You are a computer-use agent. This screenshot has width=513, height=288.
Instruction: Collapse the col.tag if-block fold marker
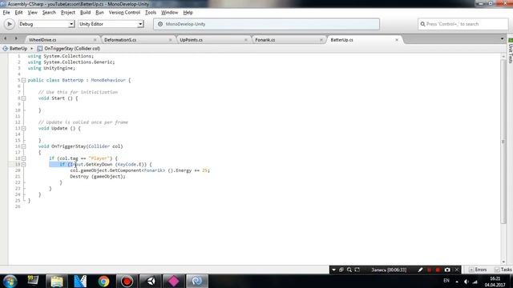click(23, 158)
